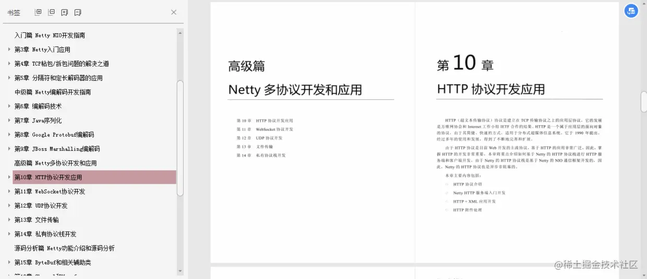
Task: Expand 第13章 文件传输 bookmark arrow
Action: (x=9, y=220)
